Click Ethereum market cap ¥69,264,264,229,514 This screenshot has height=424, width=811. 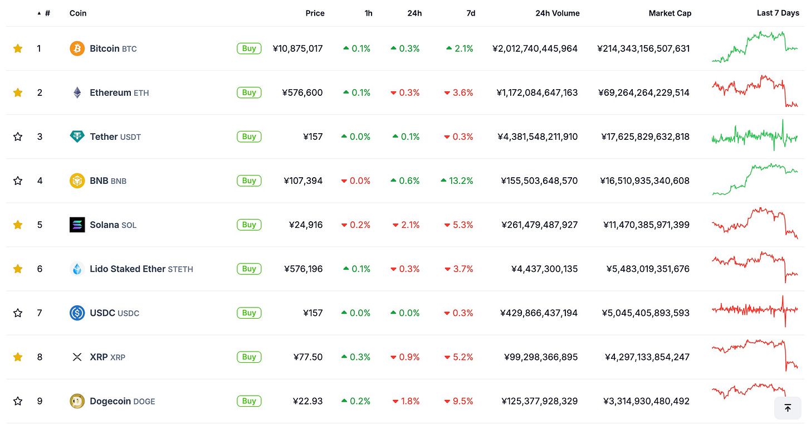[644, 92]
